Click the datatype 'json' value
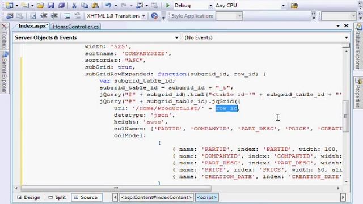Image resolution: width=363 pixels, height=204 pixels. (161, 115)
